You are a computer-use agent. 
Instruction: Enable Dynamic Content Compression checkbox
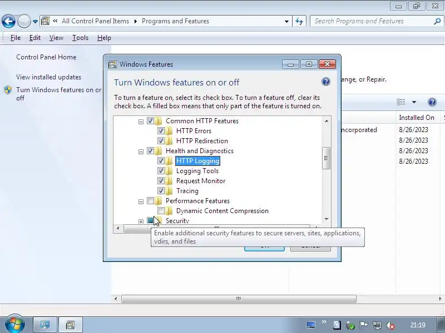tap(161, 211)
